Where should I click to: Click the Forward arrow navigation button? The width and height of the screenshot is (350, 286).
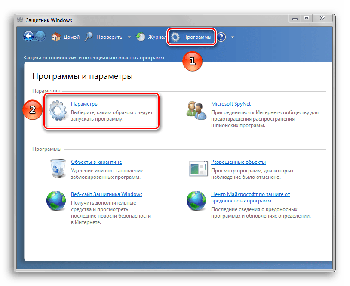40,37
